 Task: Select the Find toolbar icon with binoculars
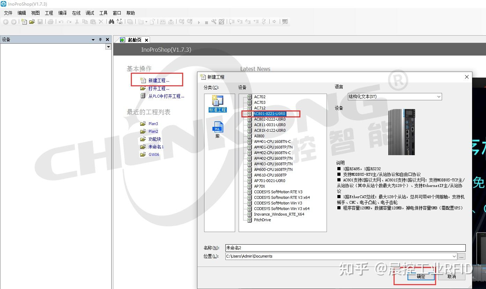tap(112, 22)
